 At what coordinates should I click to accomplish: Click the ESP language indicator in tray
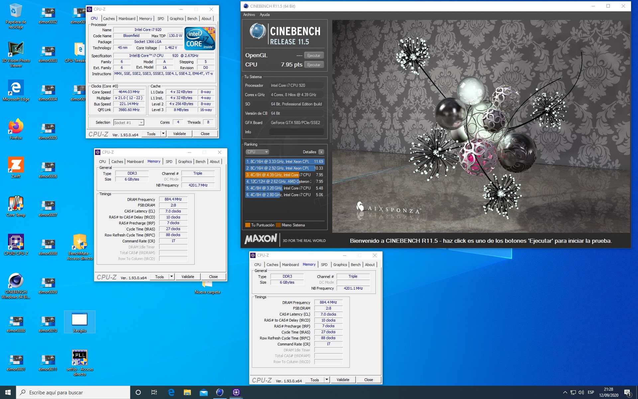591,392
